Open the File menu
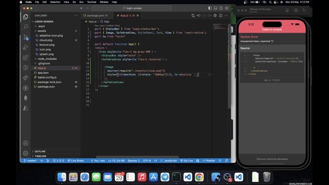Viewport: 329px width, 185px height. click(x=37, y=2)
